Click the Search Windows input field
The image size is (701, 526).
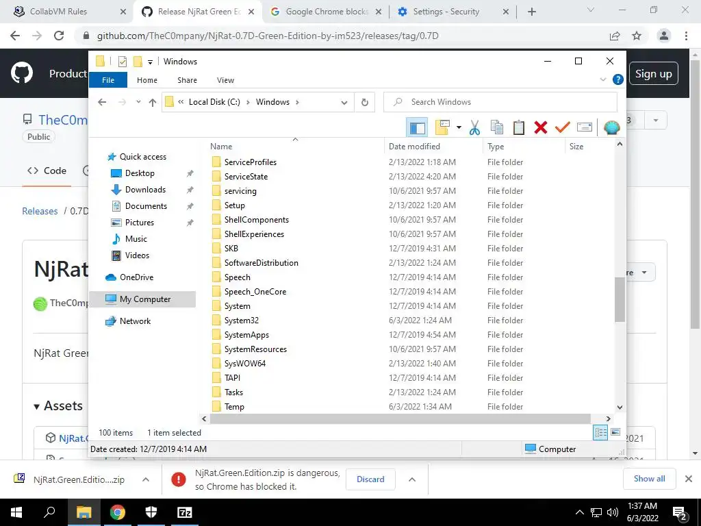(x=500, y=102)
